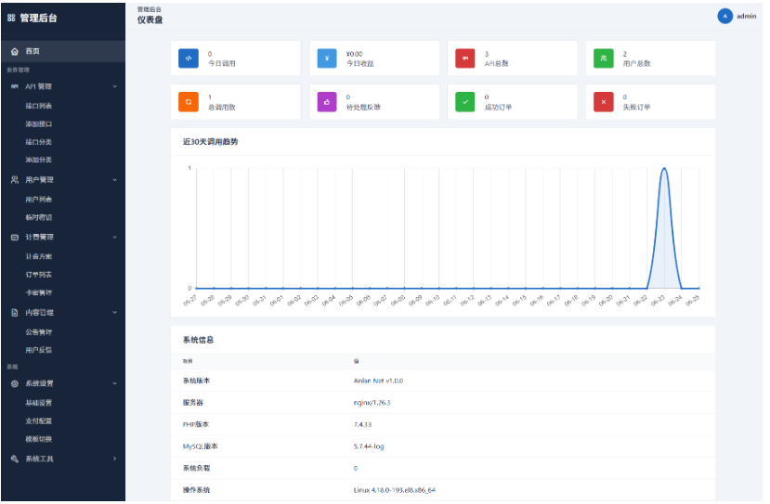Image resolution: width=770 pixels, height=504 pixels.
Task: Collapse the API 管理 menu chevron
Action: point(115,87)
